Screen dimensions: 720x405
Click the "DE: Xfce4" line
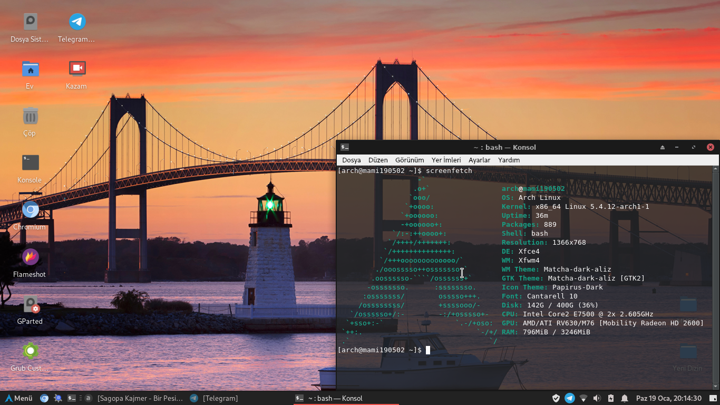pyautogui.click(x=521, y=252)
